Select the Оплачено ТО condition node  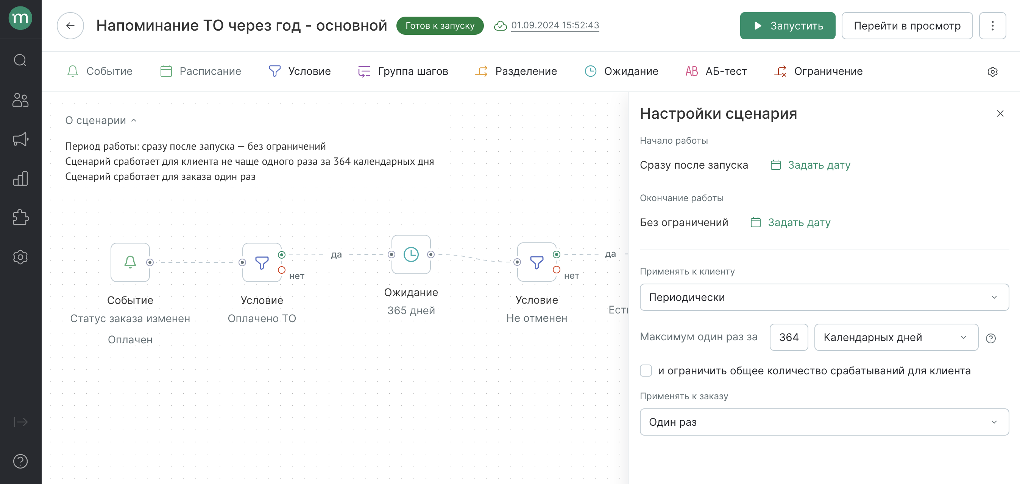[x=262, y=262]
